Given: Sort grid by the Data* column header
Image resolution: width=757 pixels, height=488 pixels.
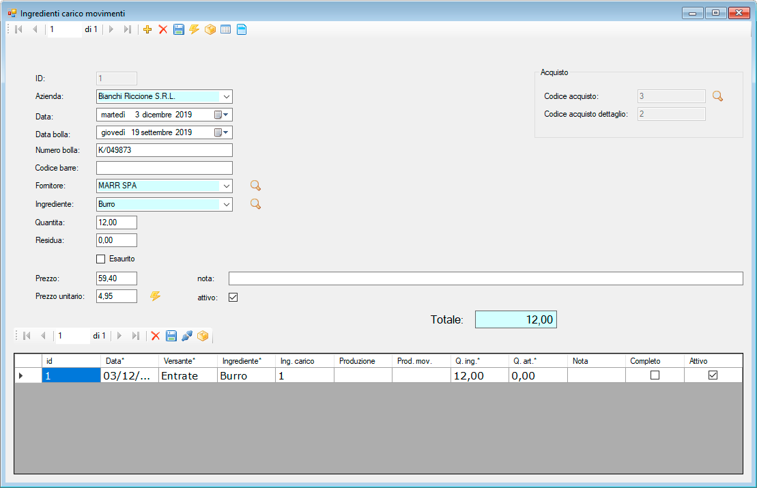Looking at the screenshot, I should point(130,361).
